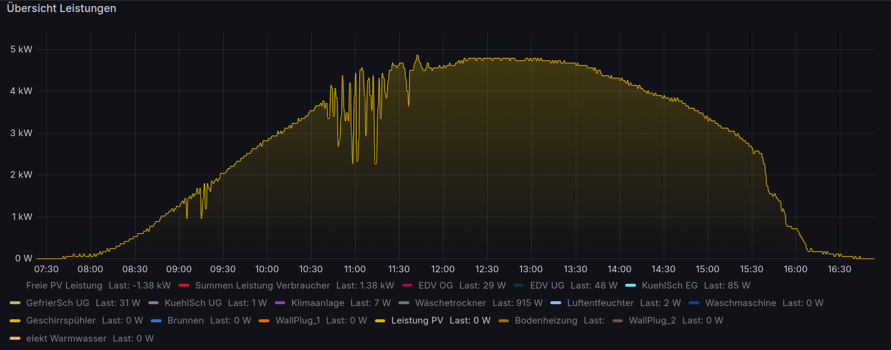Viewport: 891px width, 350px height.
Task: Click the 14:00 time axis label
Action: pyautogui.click(x=620, y=269)
